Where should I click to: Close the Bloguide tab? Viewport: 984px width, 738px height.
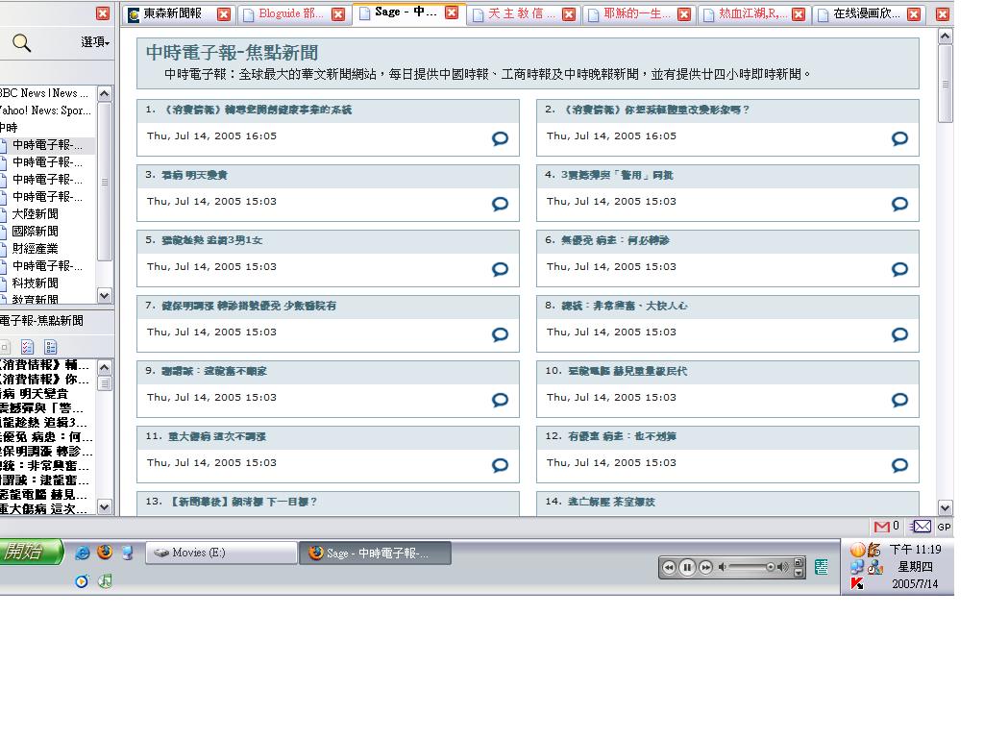(x=338, y=13)
